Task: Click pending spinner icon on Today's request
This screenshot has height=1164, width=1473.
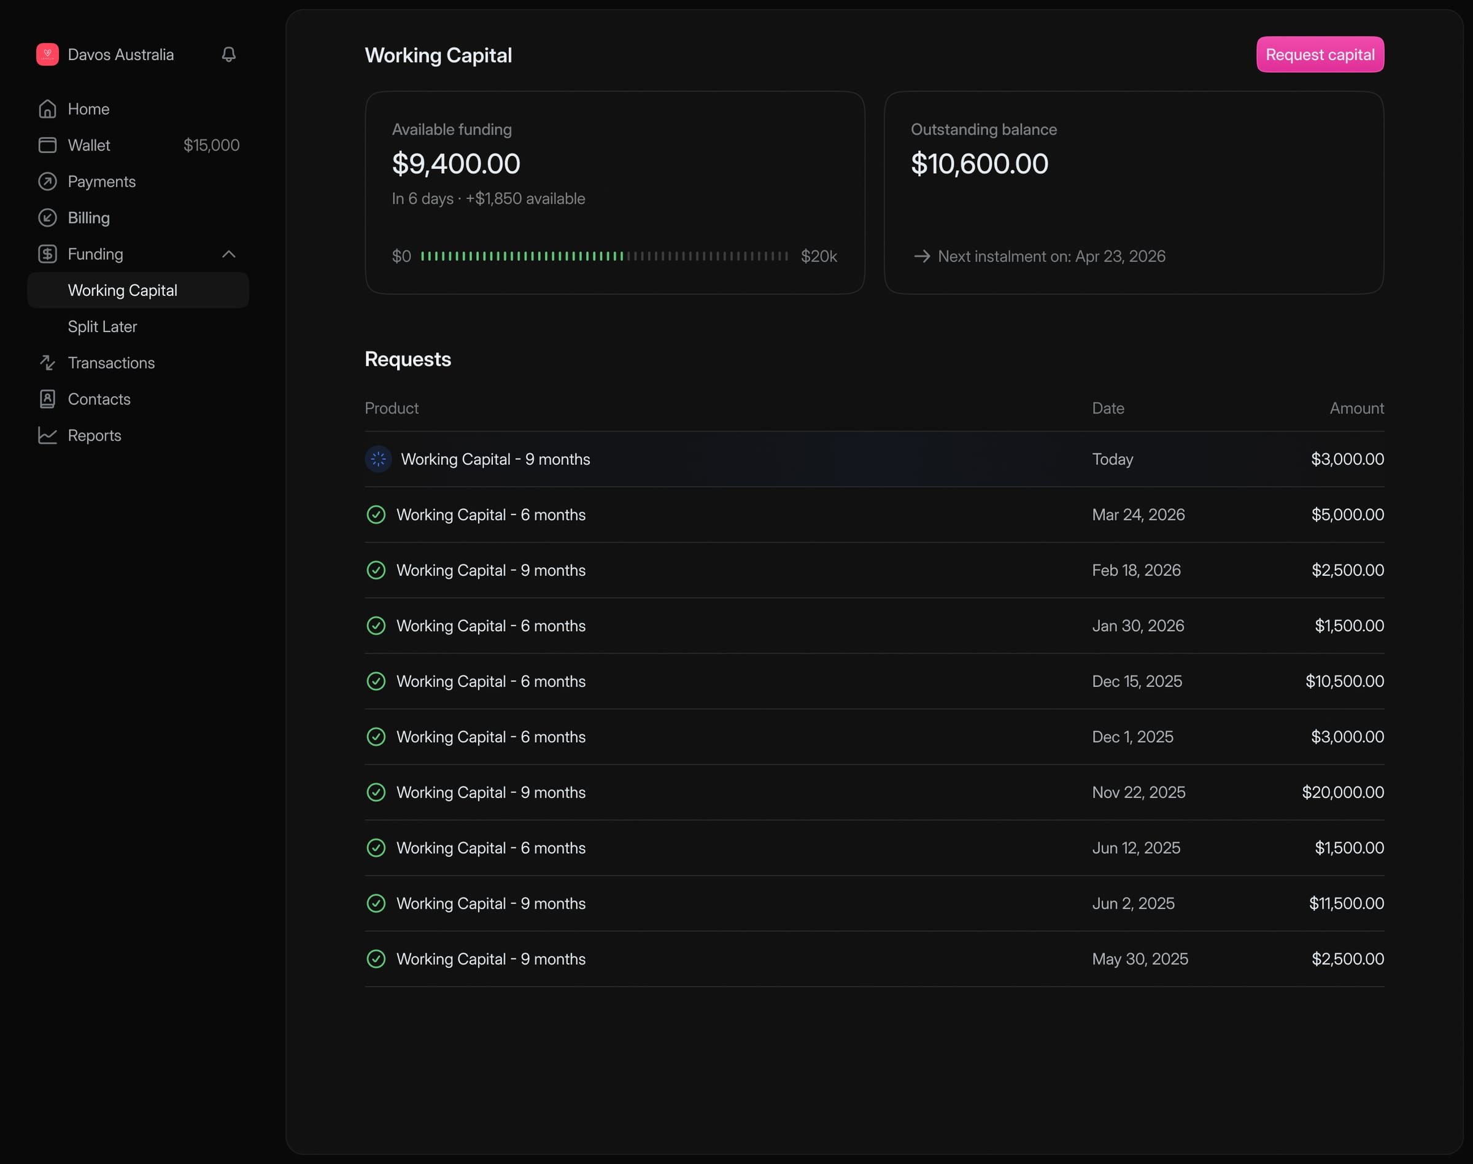Action: click(378, 459)
